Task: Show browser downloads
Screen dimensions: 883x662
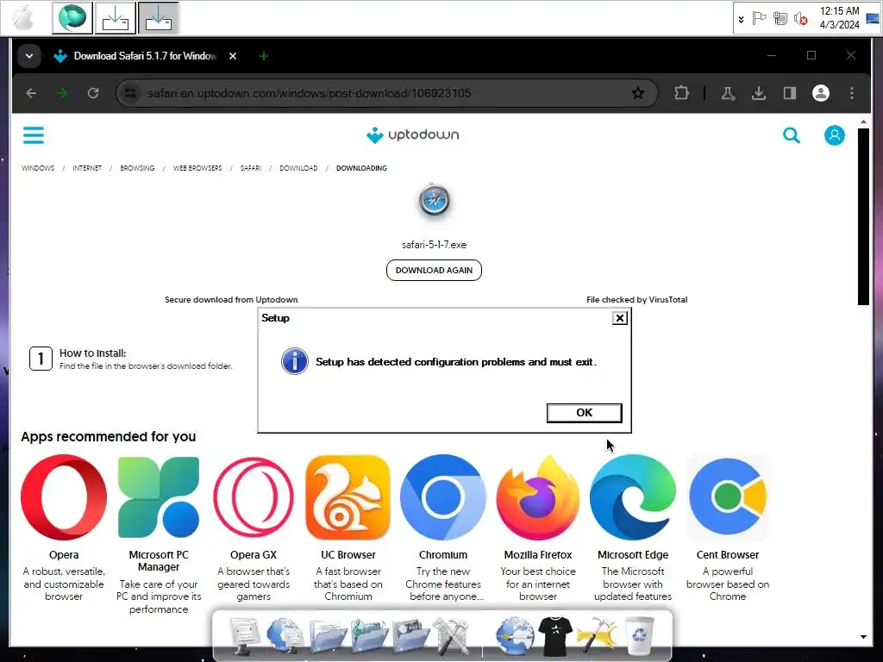Action: [x=759, y=93]
